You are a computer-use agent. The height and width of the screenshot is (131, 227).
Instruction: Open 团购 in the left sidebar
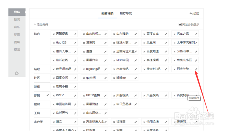click(x=17, y=42)
